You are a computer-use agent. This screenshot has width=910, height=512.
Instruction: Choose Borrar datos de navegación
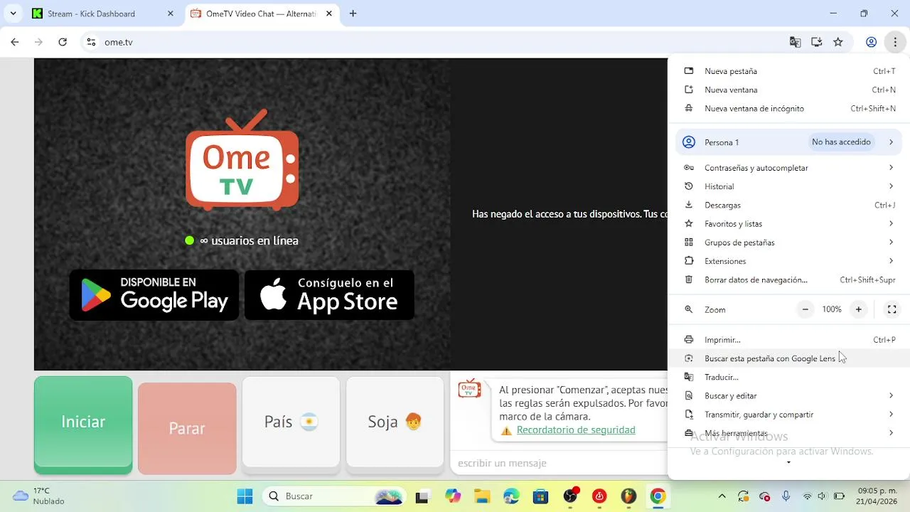789,279
